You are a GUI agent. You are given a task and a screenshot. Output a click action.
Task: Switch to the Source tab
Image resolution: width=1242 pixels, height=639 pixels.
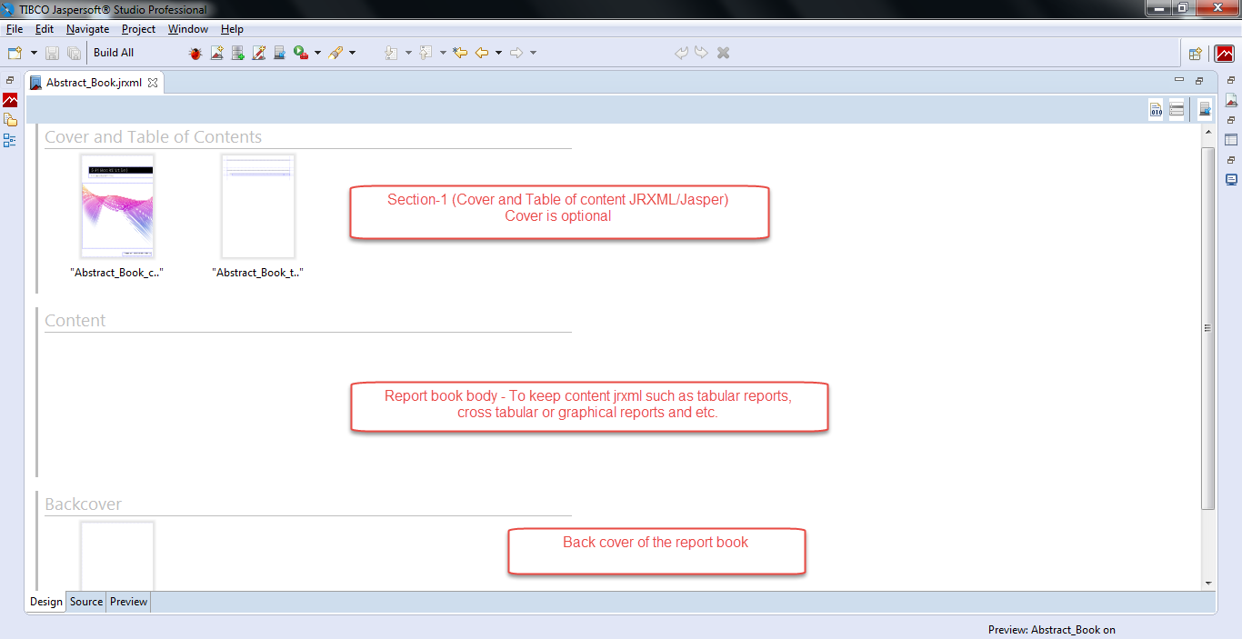pos(85,602)
